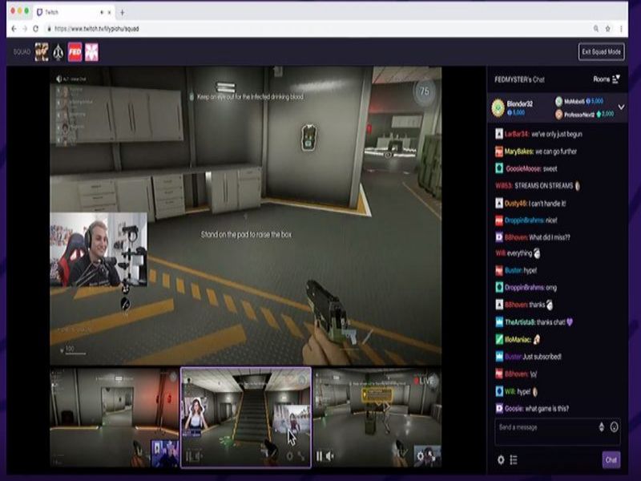This screenshot has height=481, width=641.
Task: Click the bits icon in message box
Action: point(601,427)
